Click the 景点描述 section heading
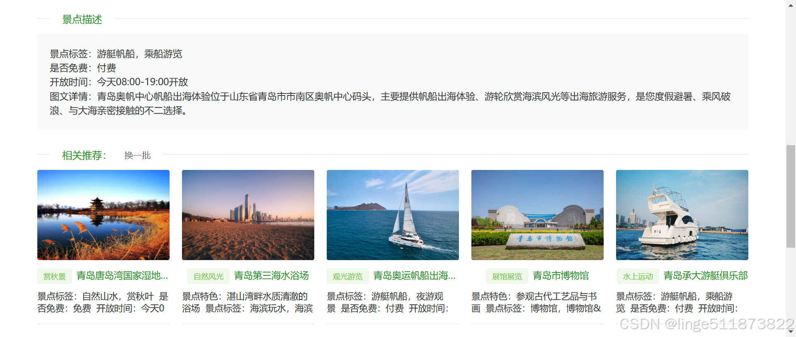 pos(82,19)
